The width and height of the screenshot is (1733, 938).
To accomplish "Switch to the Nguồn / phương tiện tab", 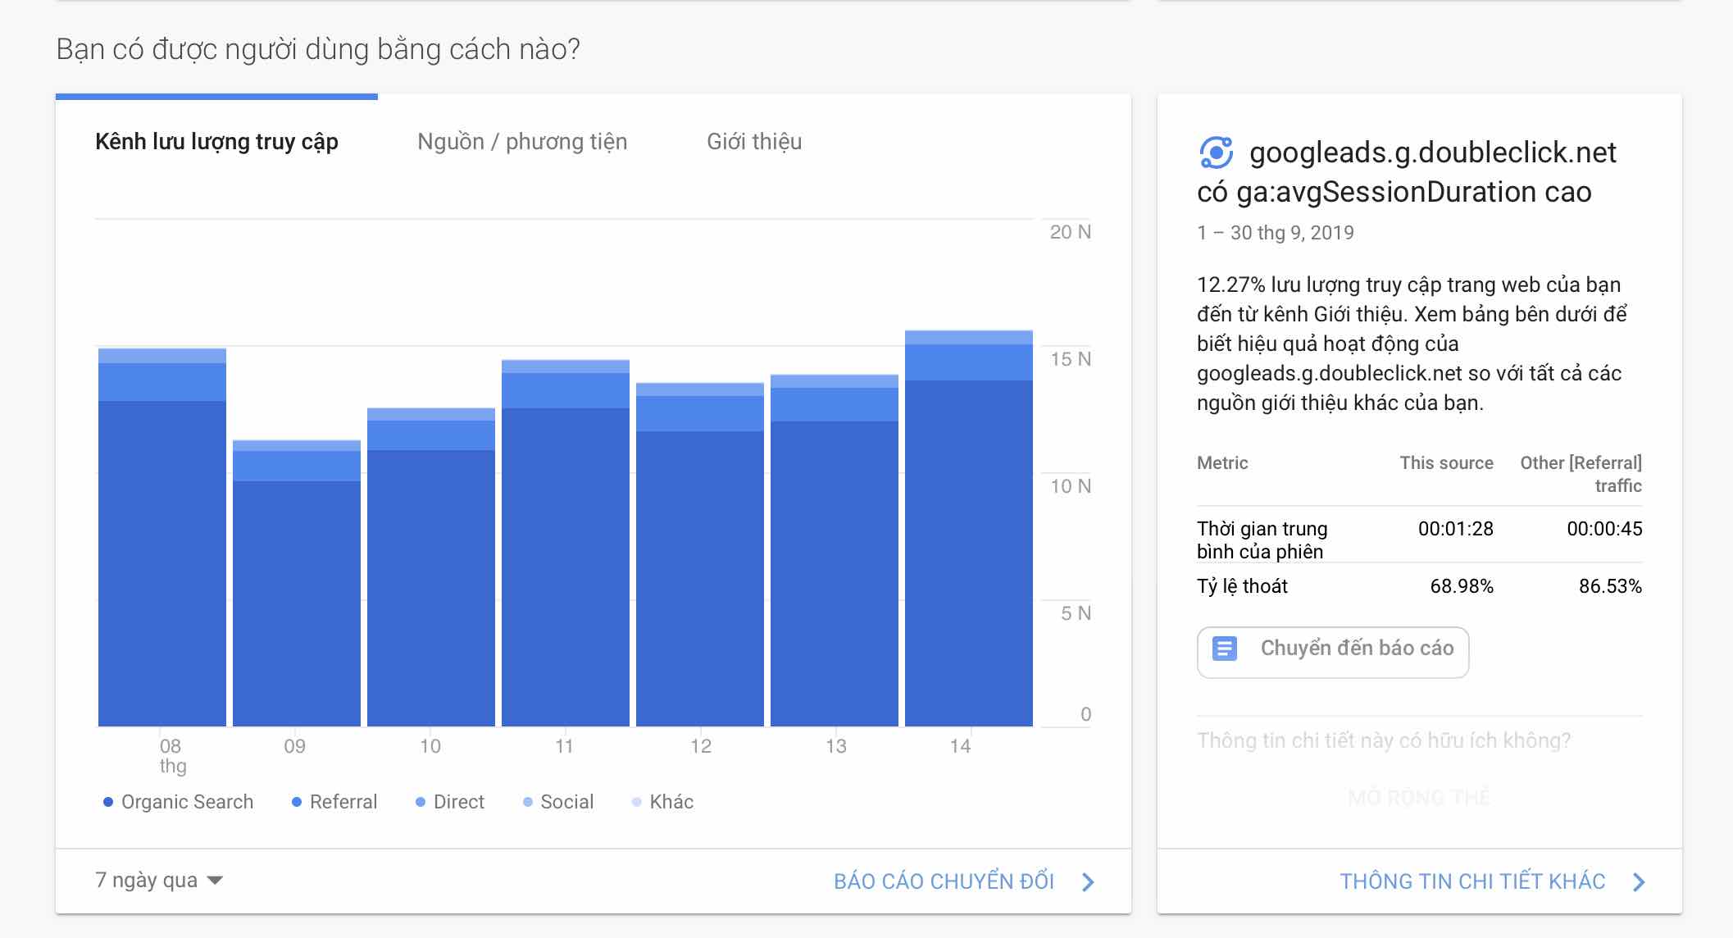I will pos(522,142).
